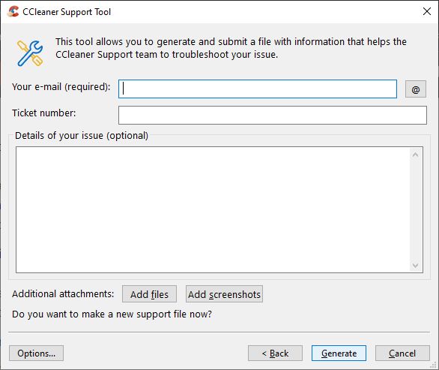The image size is (439, 370).
Task: Click the @ email picker button
Action: point(416,89)
